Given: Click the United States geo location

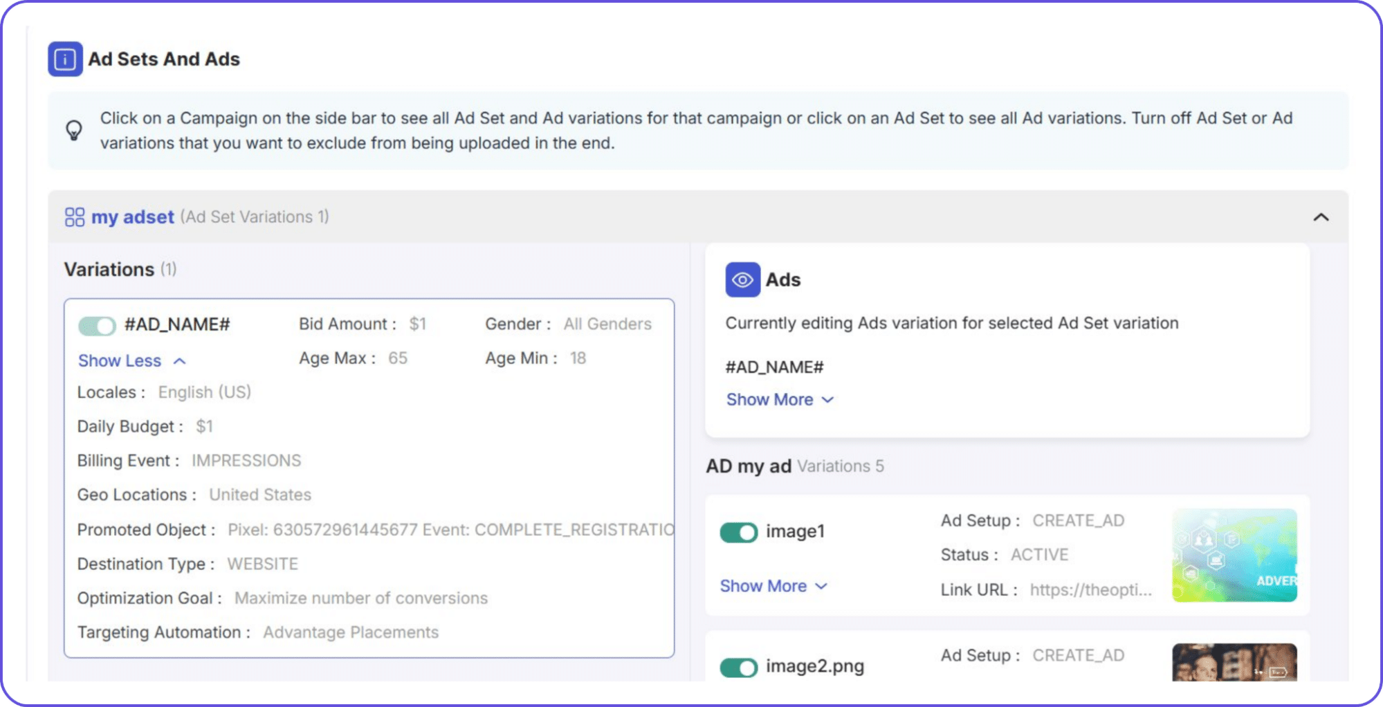Looking at the screenshot, I should tap(260, 495).
